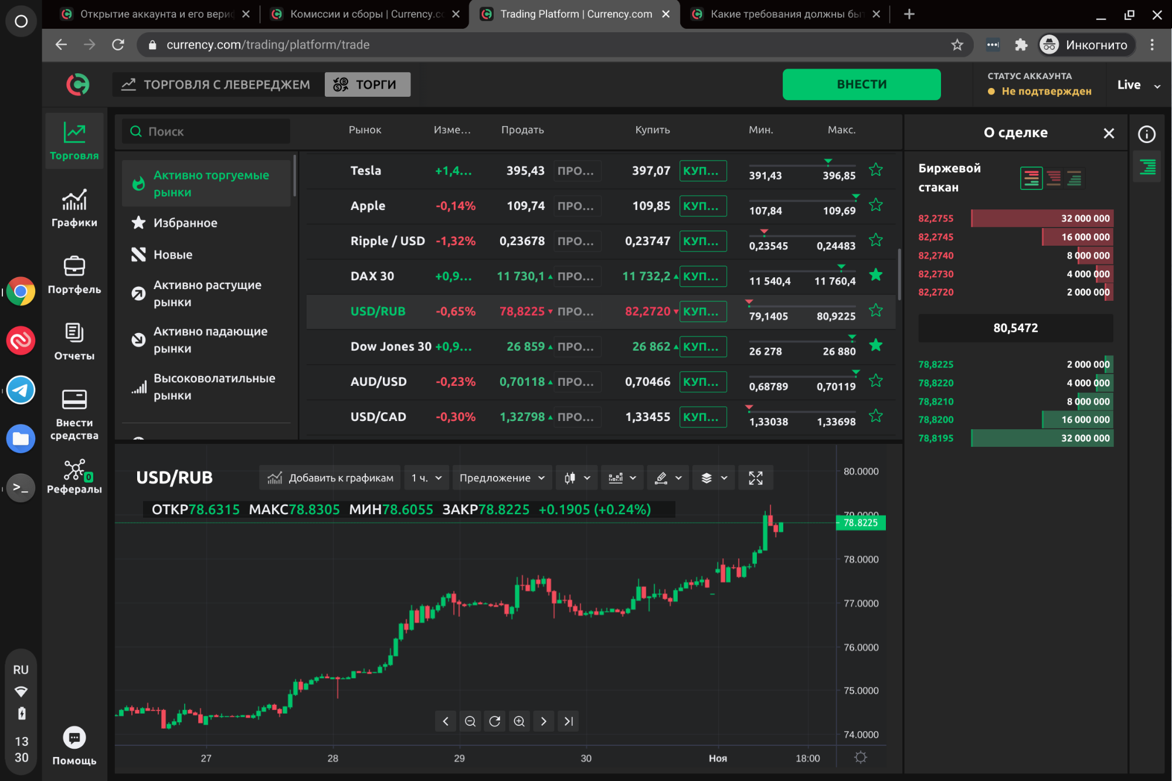Add Ripple / USD to favorites
1172x781 pixels.
[875, 240]
